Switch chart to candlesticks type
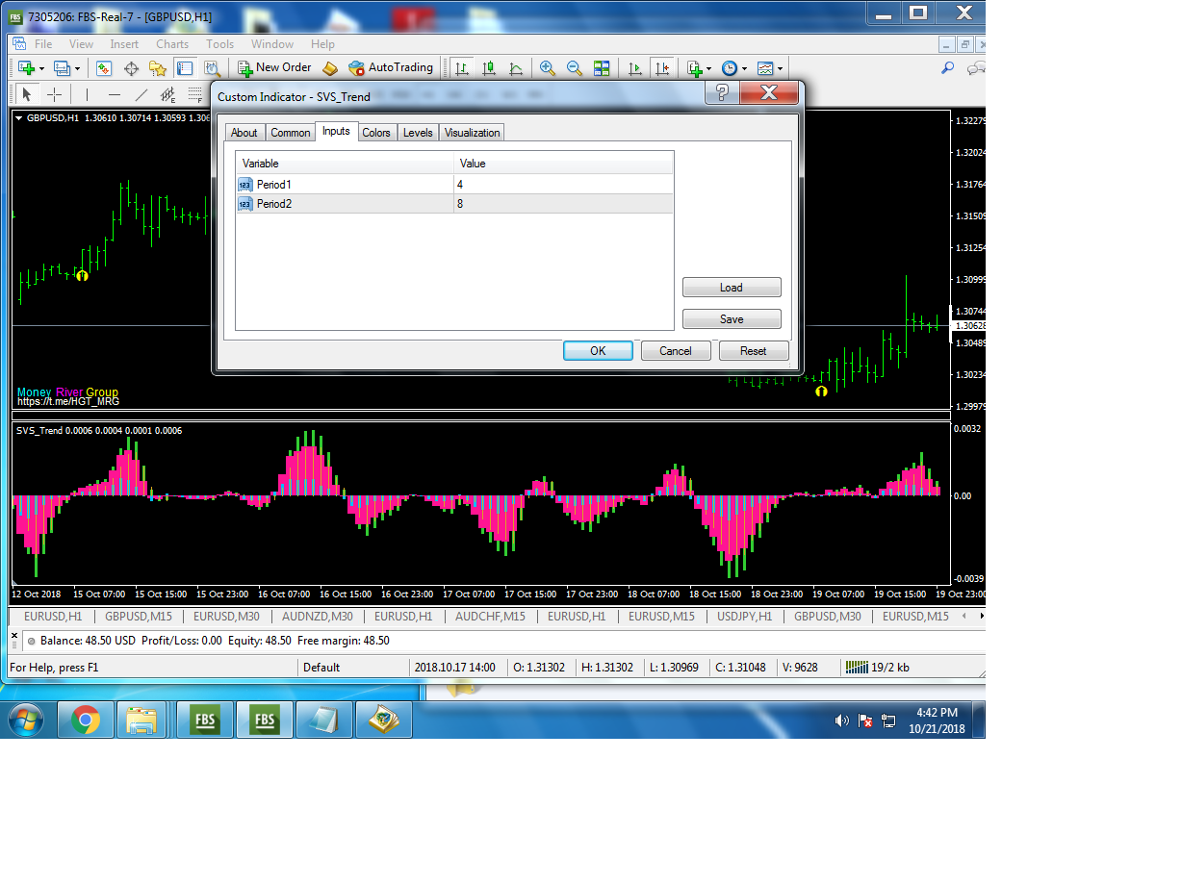 pos(489,68)
